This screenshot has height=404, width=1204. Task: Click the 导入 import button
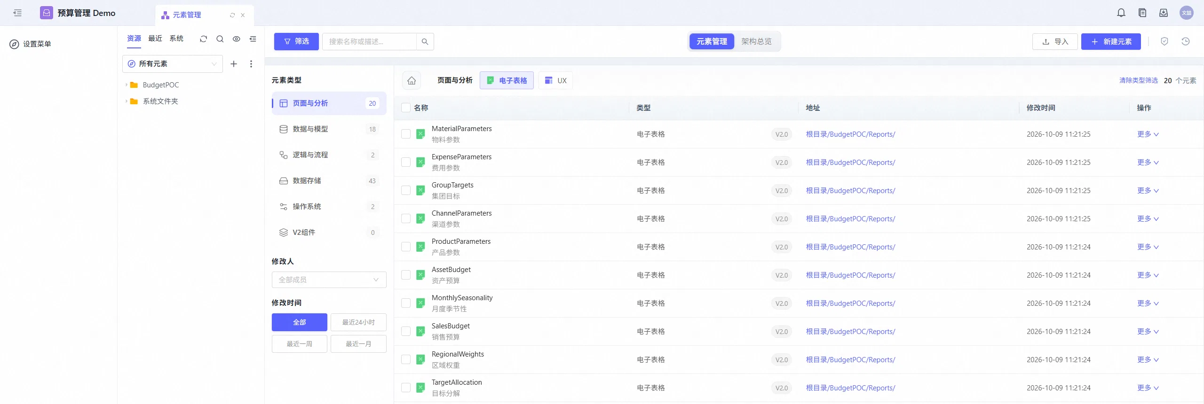[1055, 42]
